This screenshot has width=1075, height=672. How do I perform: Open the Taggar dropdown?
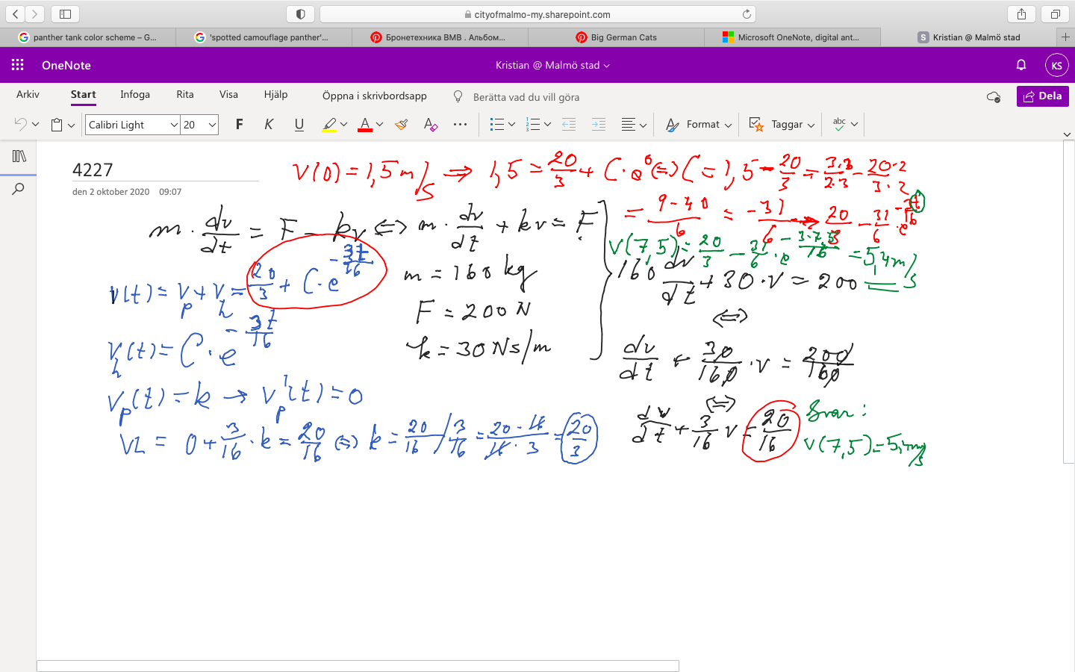coord(782,125)
